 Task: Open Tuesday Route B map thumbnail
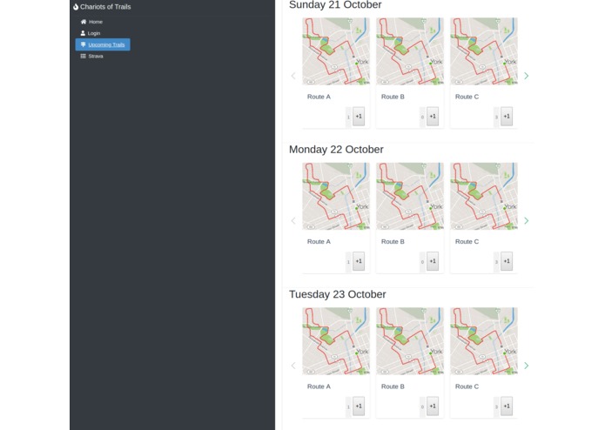410,341
